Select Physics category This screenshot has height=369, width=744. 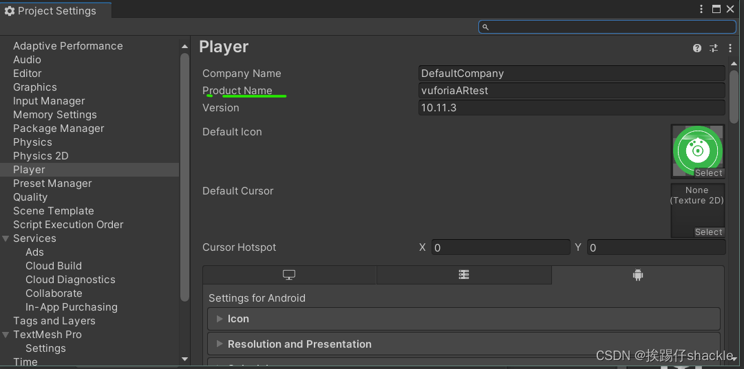pos(33,142)
